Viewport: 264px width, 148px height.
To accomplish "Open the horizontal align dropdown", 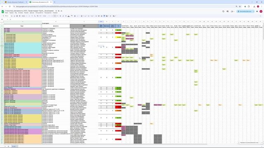I will point(82,16).
